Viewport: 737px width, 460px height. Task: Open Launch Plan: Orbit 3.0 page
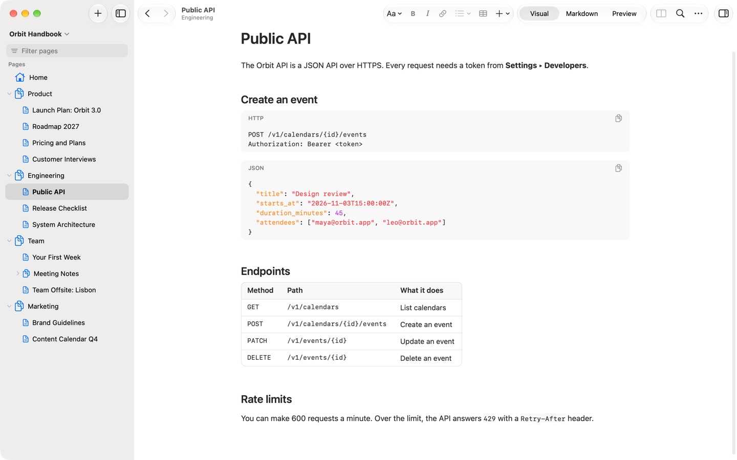click(67, 110)
